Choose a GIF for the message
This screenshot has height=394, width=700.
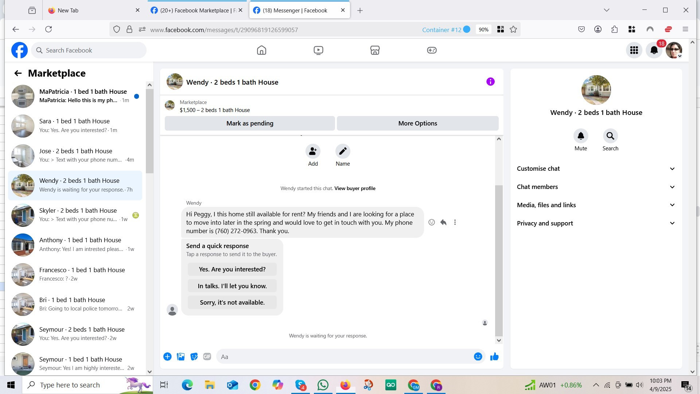tap(207, 357)
